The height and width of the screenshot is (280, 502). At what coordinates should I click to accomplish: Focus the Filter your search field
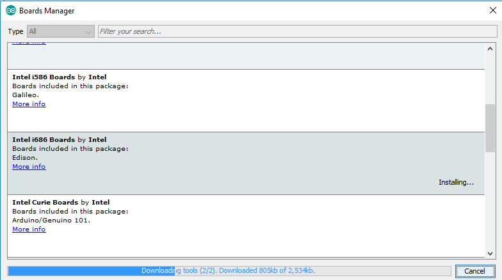click(x=297, y=31)
